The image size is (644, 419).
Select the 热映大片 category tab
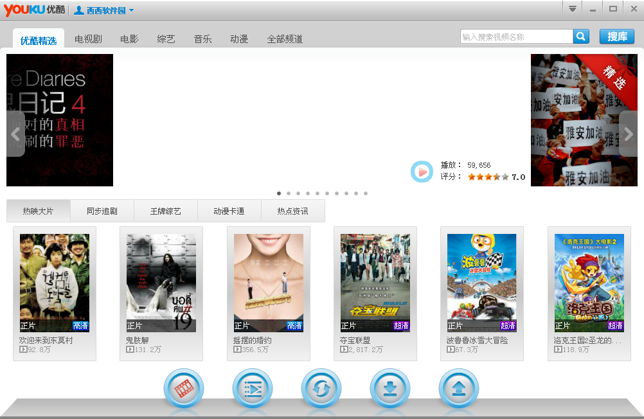coord(38,211)
